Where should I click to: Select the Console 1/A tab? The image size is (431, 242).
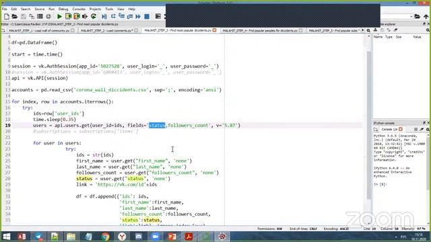pos(389,129)
